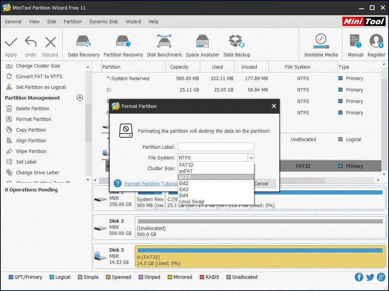This screenshot has height=291, width=389.
Task: Choose Set Partition as Logical
Action: 41,87
